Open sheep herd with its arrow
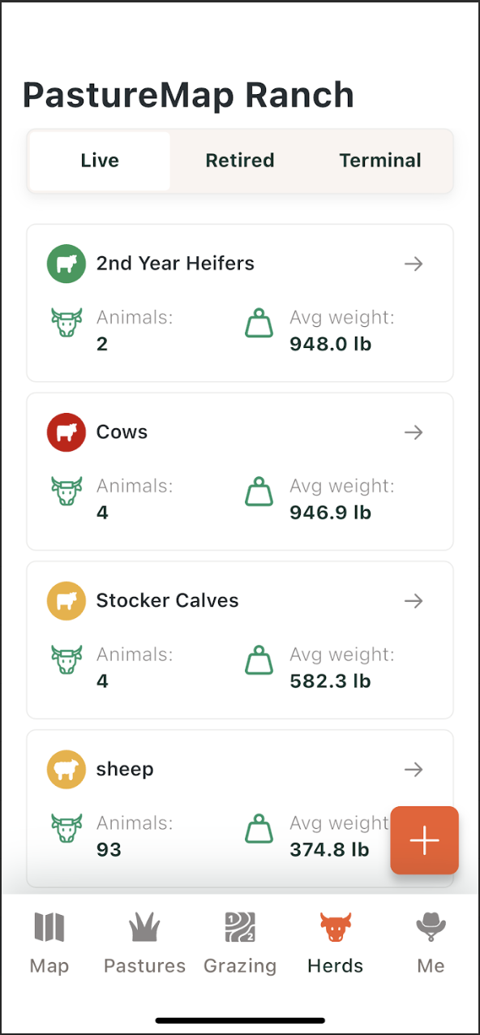 (x=414, y=770)
